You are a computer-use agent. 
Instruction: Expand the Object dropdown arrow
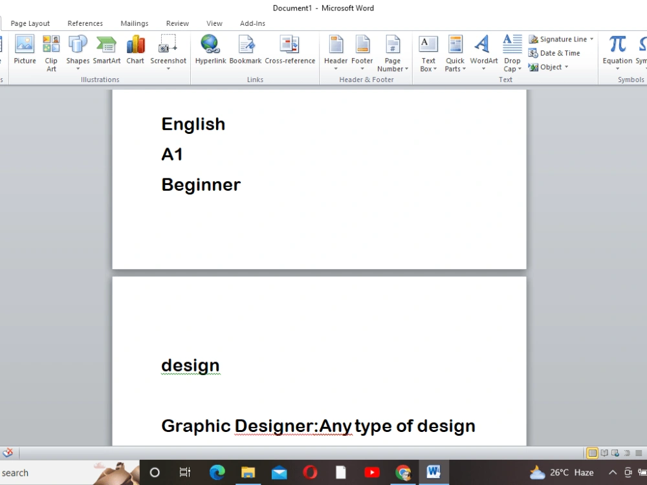click(566, 67)
